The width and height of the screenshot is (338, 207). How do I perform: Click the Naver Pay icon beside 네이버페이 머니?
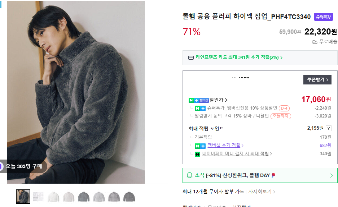click(197, 154)
